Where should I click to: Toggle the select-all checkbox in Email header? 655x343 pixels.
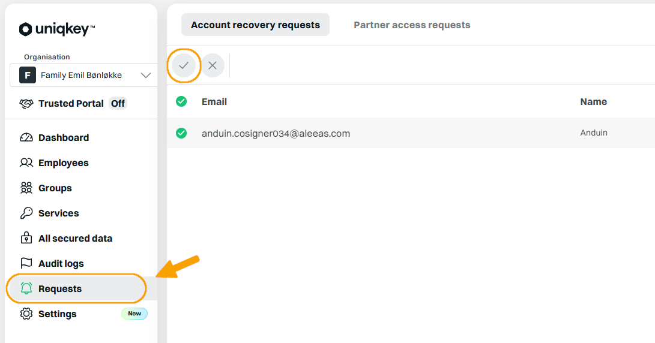coord(181,101)
